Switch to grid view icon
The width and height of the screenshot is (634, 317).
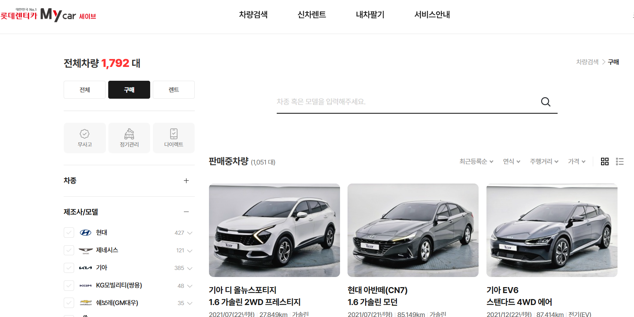605,161
